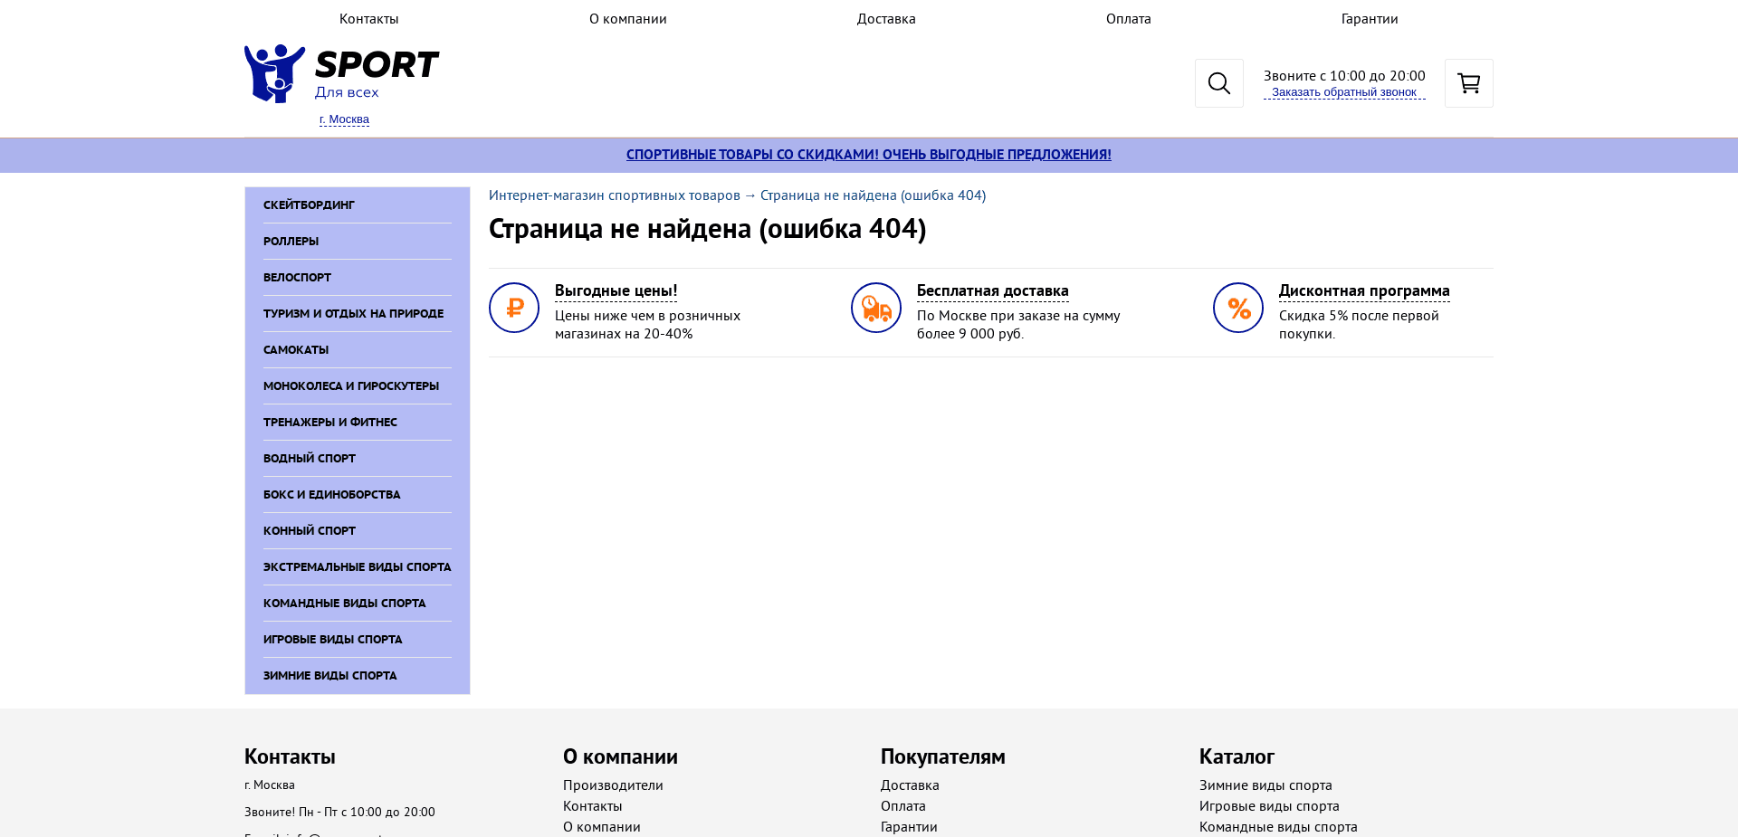The width and height of the screenshot is (1738, 837).
Task: Open the 'г. Москва' city selector
Action: 343,119
